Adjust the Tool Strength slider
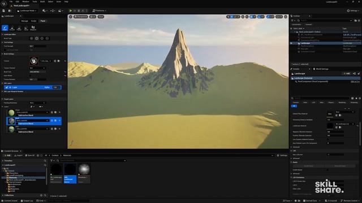The image size is (362, 203). pos(37,46)
